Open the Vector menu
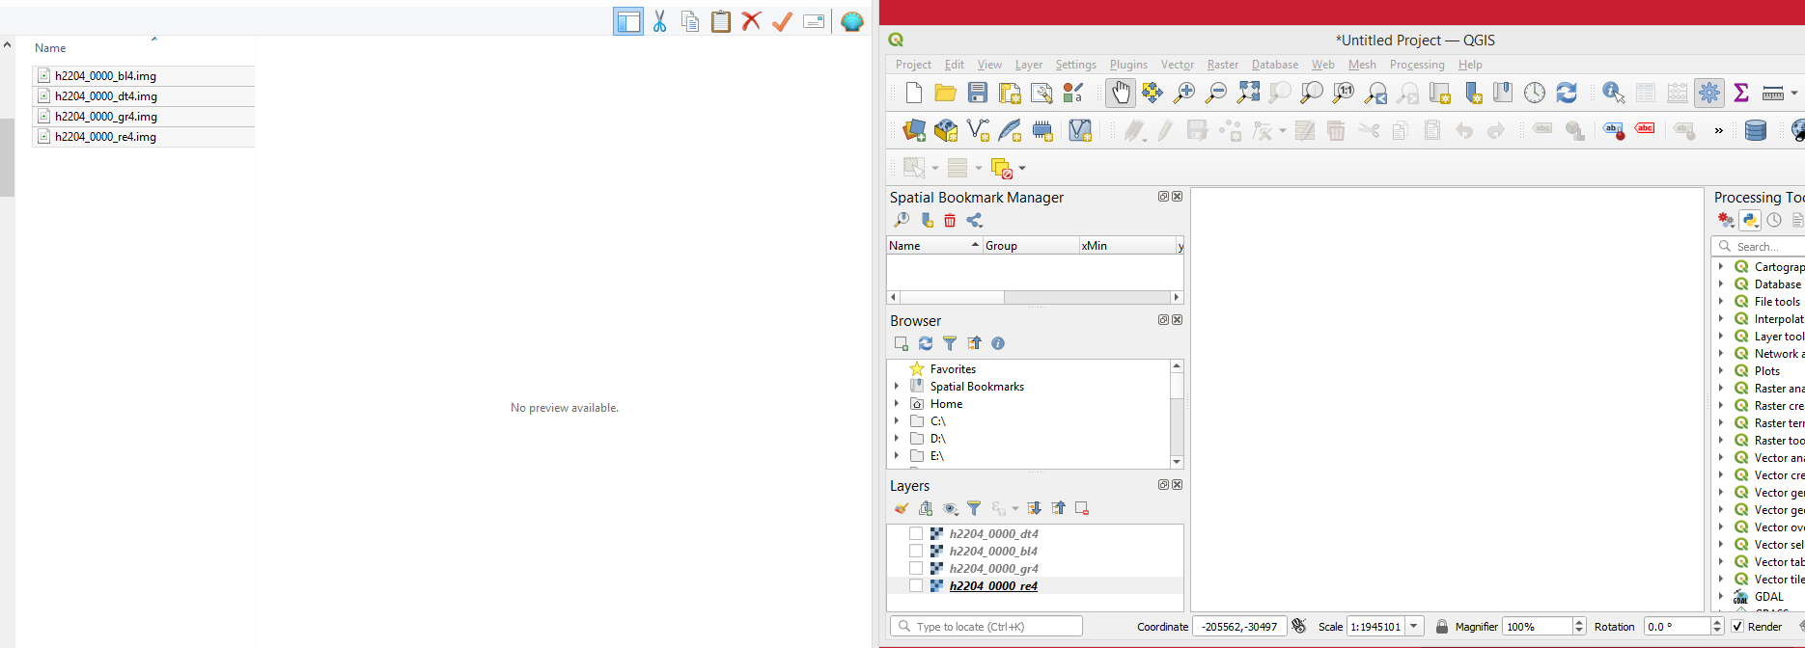The width and height of the screenshot is (1805, 648). [1177, 65]
